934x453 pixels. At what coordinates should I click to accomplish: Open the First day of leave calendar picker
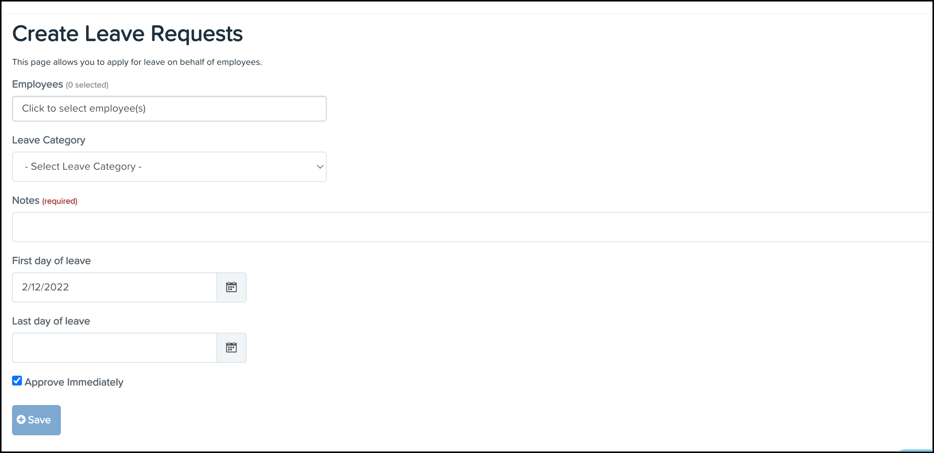click(x=231, y=287)
